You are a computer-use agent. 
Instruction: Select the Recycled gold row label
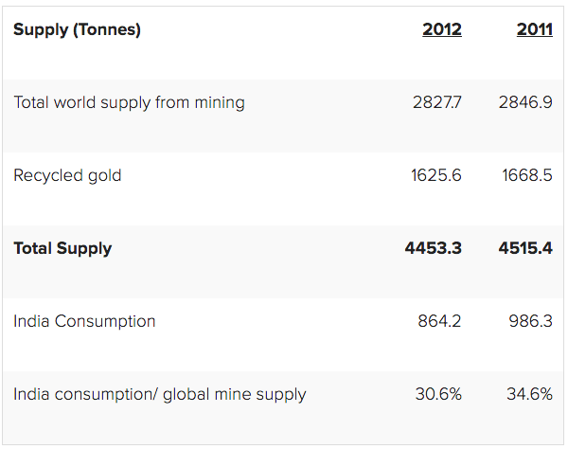pyautogui.click(x=67, y=175)
